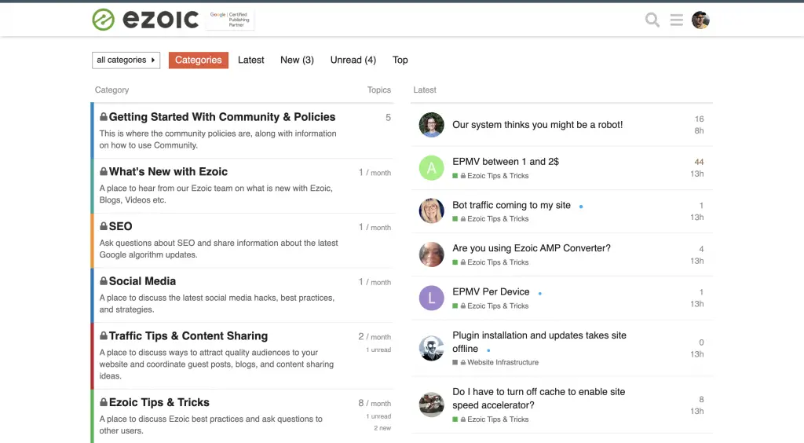Screen dimensions: 804x443
Task: Switch to the Latest tab
Action: (250, 60)
